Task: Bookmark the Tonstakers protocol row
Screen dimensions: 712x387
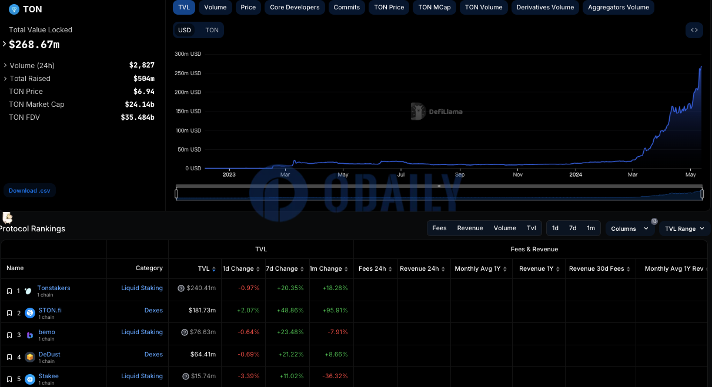Action: [x=9, y=291]
